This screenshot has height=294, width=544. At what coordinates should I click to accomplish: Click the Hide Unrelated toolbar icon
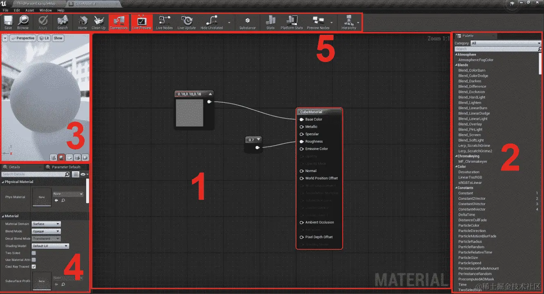pyautogui.click(x=212, y=20)
